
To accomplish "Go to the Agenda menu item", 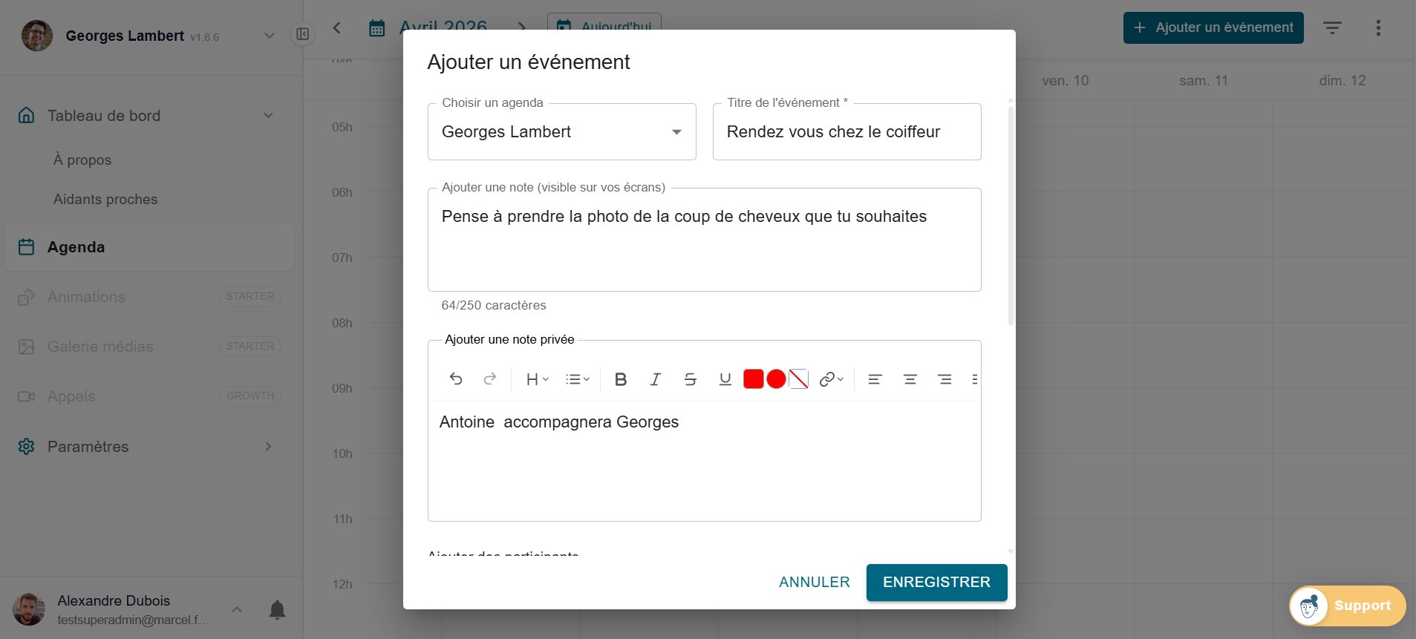I will (x=76, y=247).
